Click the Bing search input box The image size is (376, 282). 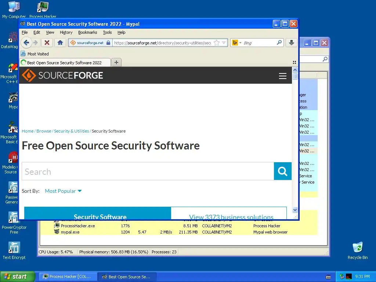(x=259, y=43)
